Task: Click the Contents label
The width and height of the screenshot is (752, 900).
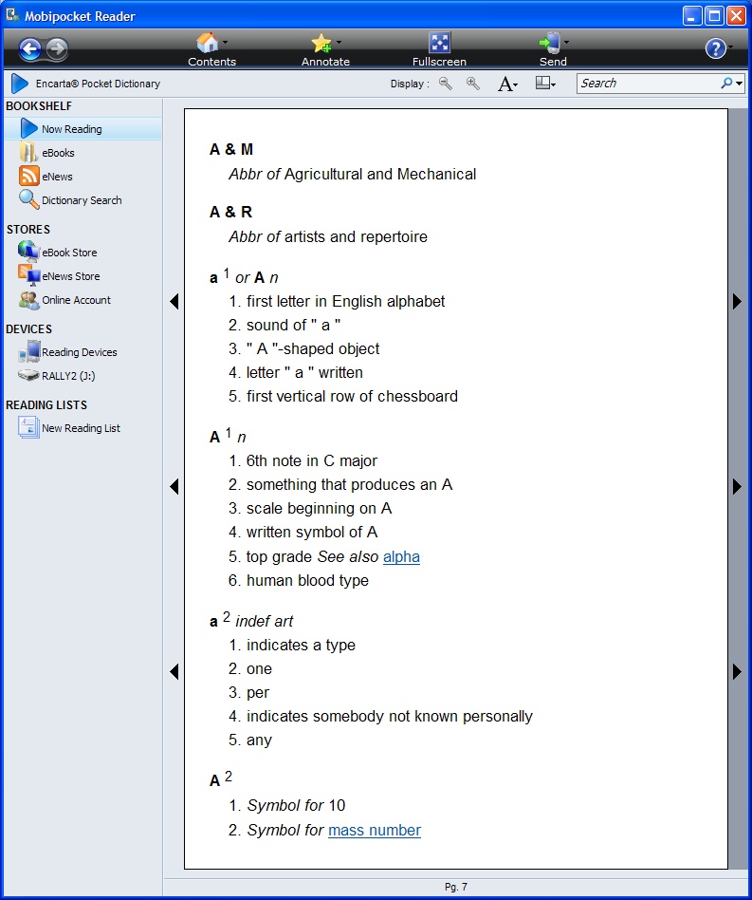Action: point(212,62)
